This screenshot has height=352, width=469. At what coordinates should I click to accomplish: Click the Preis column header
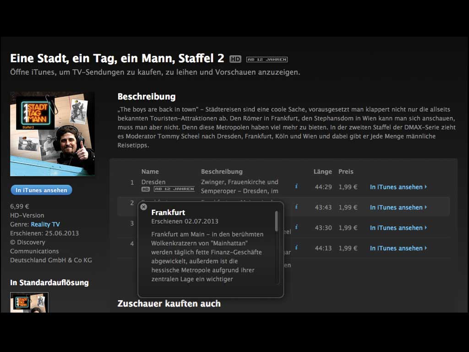(346, 171)
